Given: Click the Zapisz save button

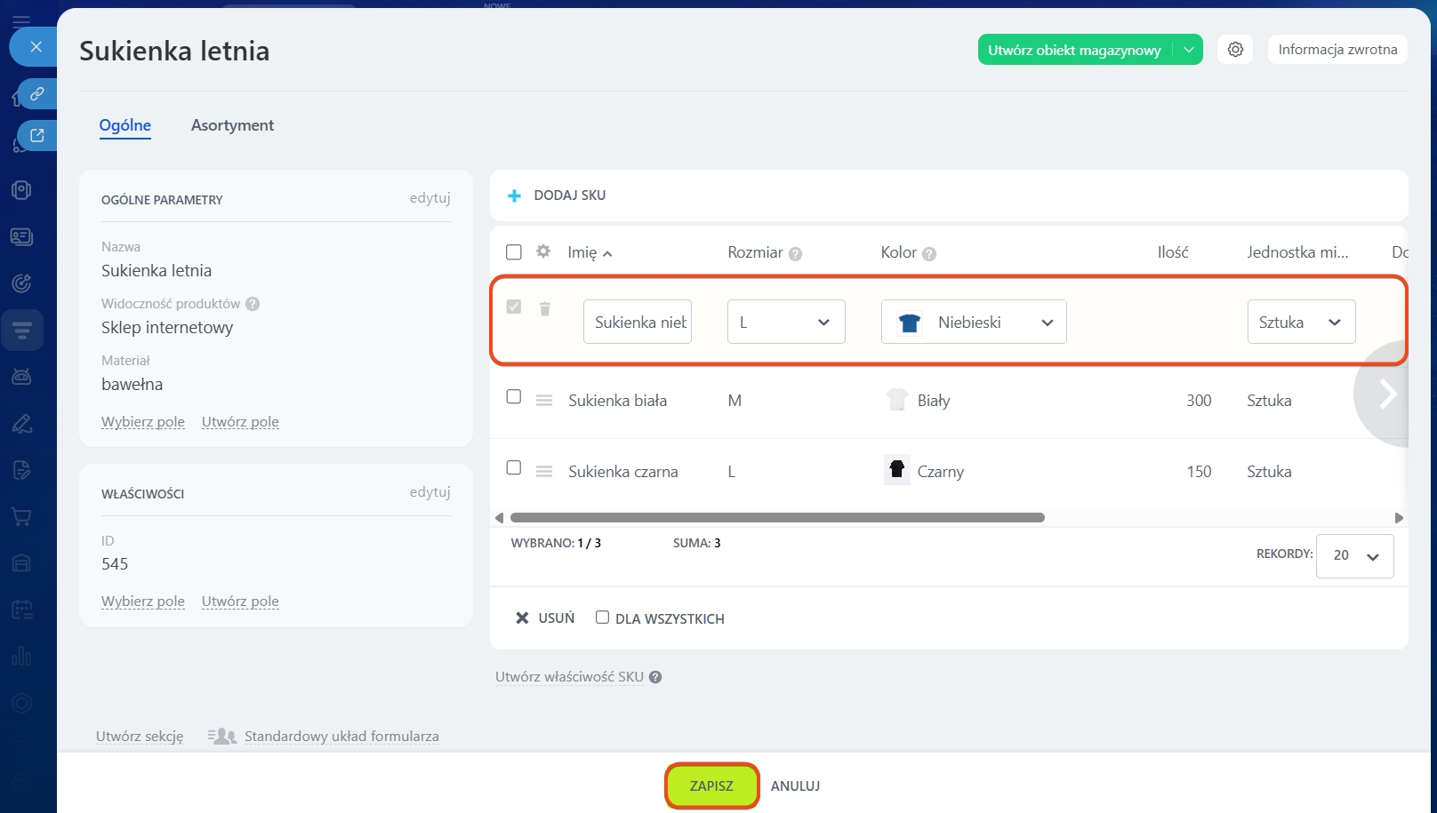Looking at the screenshot, I should (x=711, y=785).
